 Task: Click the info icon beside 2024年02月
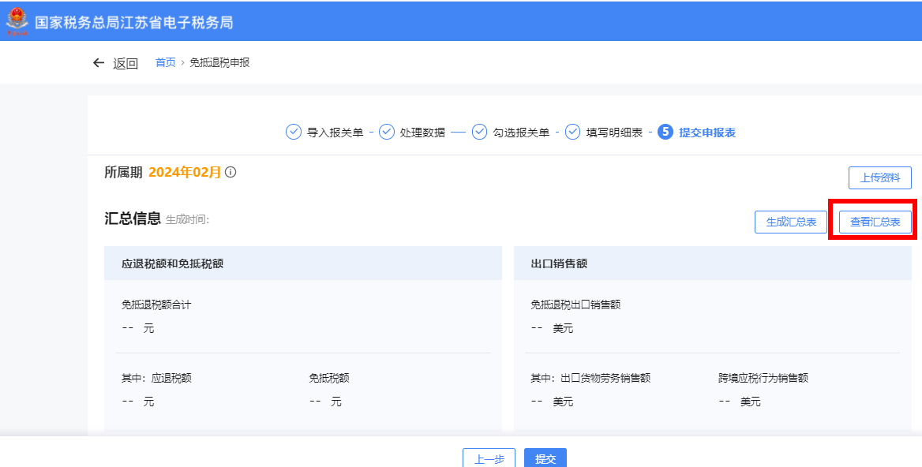[230, 172]
